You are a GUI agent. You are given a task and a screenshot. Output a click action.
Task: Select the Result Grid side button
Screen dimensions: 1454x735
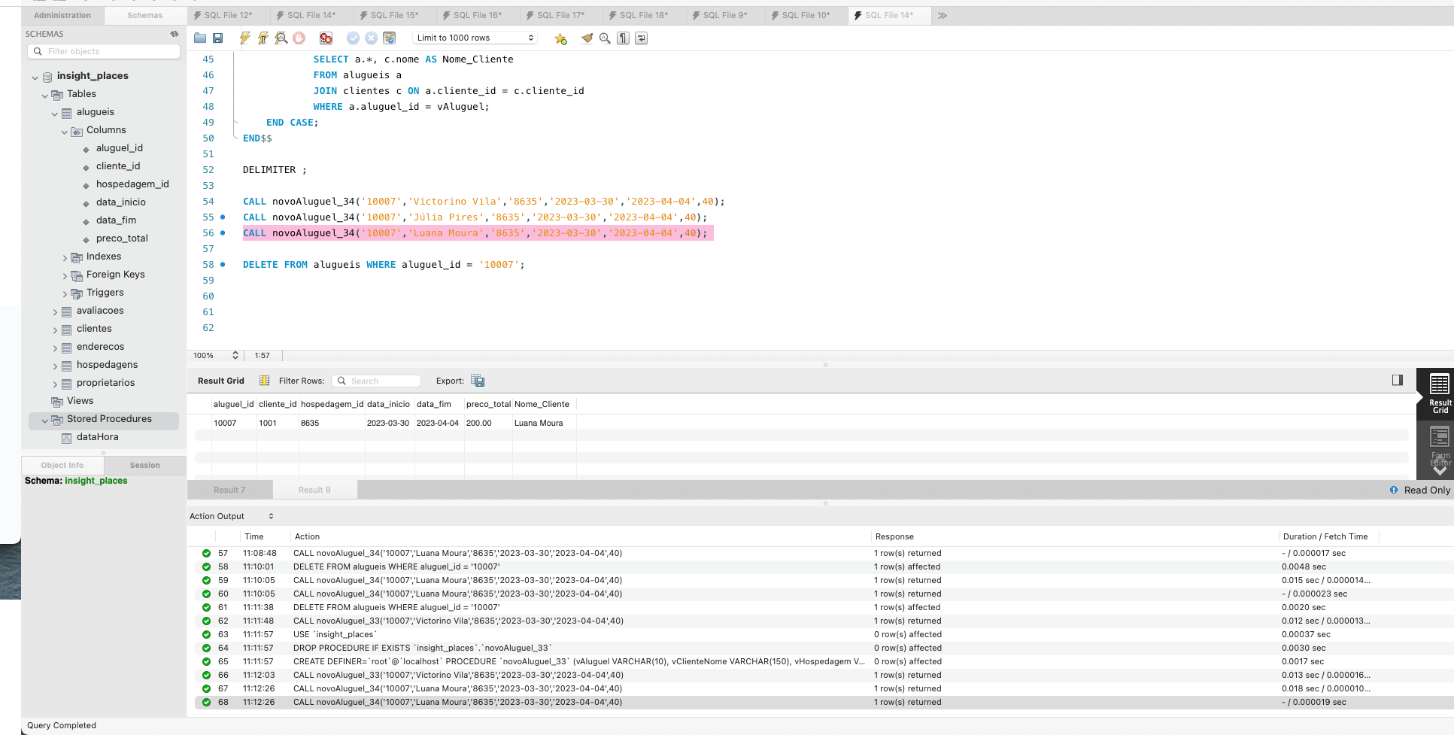[x=1440, y=393]
